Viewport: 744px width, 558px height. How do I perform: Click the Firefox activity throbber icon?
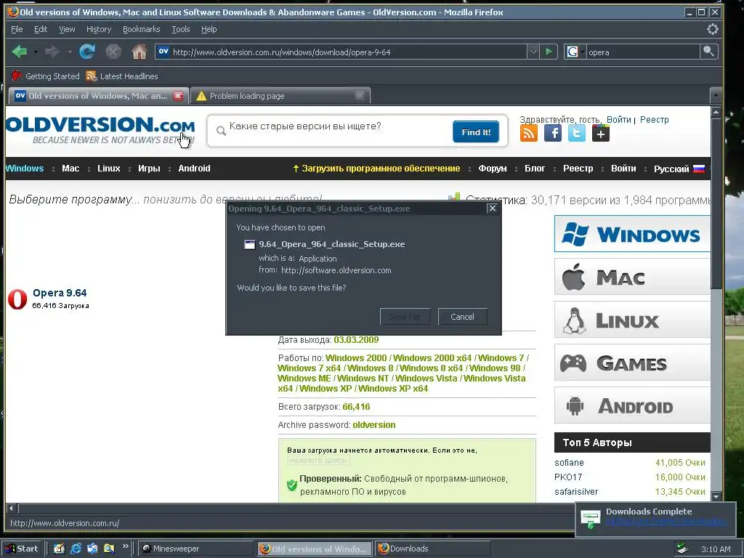pyautogui.click(x=712, y=29)
